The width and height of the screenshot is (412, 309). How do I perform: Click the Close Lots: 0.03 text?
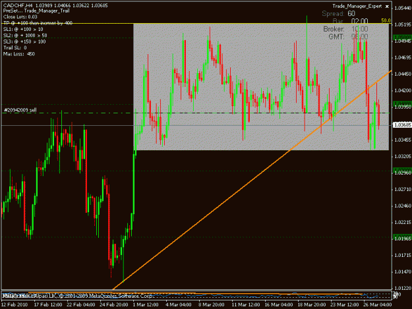click(x=20, y=17)
